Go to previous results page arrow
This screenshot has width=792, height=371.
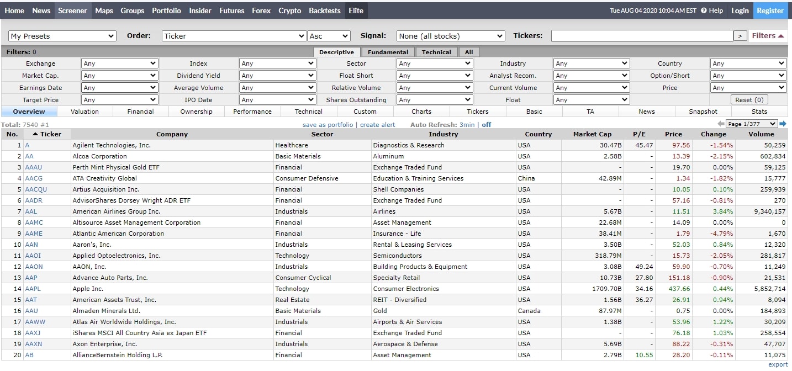(721, 124)
